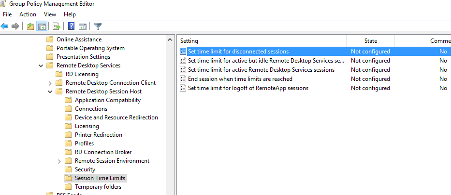Open the Action menu
Viewport: 451px width, 195px height.
coord(28,14)
